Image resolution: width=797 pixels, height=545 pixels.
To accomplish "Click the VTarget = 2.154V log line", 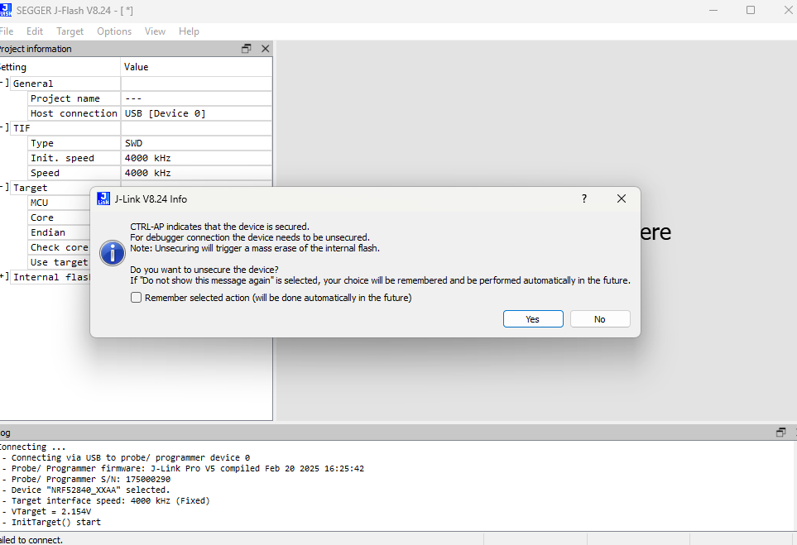I will click(x=47, y=511).
